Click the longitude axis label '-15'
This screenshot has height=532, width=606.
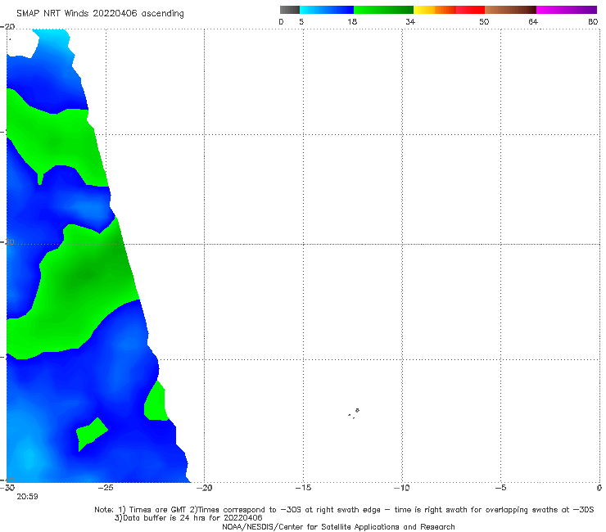tap(303, 488)
